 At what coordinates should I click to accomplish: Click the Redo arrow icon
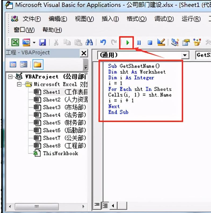click(x=114, y=43)
